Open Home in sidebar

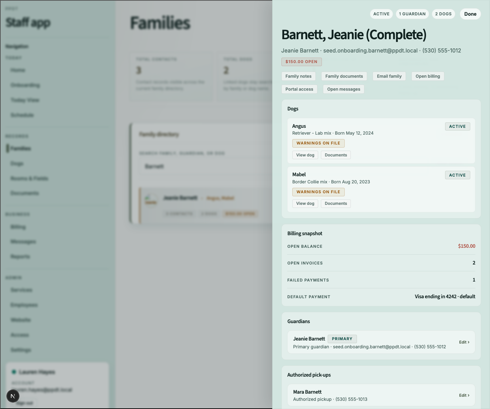(18, 70)
